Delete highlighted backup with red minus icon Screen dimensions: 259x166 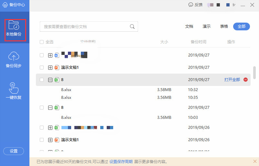[x=245, y=79]
